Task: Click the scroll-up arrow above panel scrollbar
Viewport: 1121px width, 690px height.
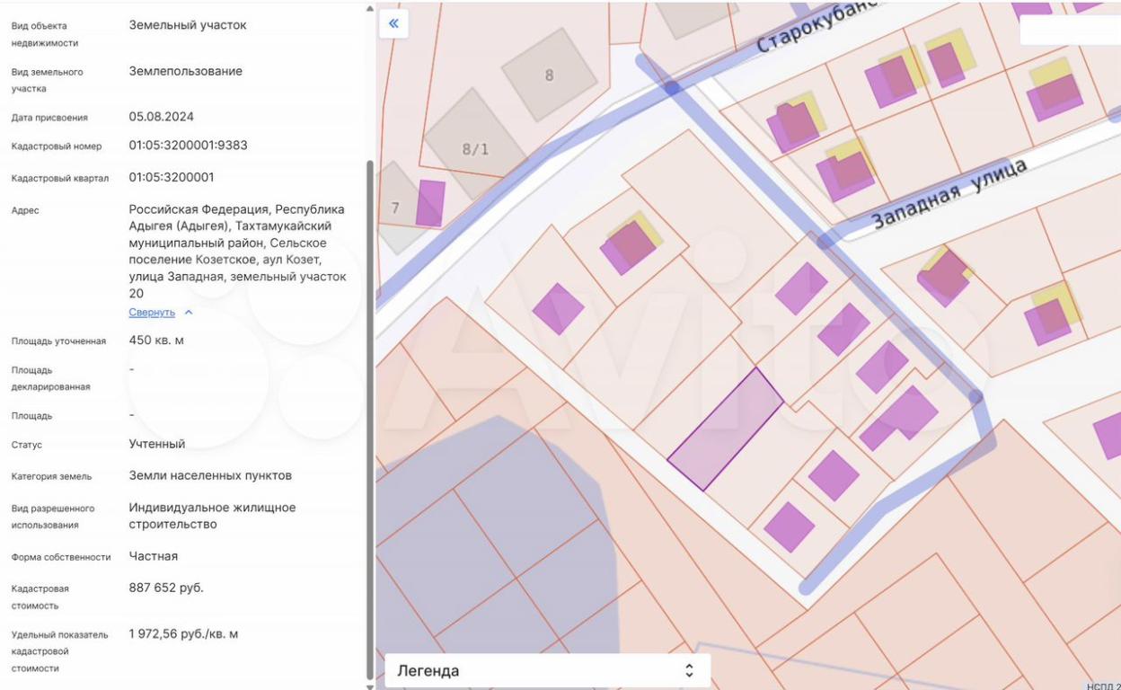Action: pyautogui.click(x=369, y=8)
